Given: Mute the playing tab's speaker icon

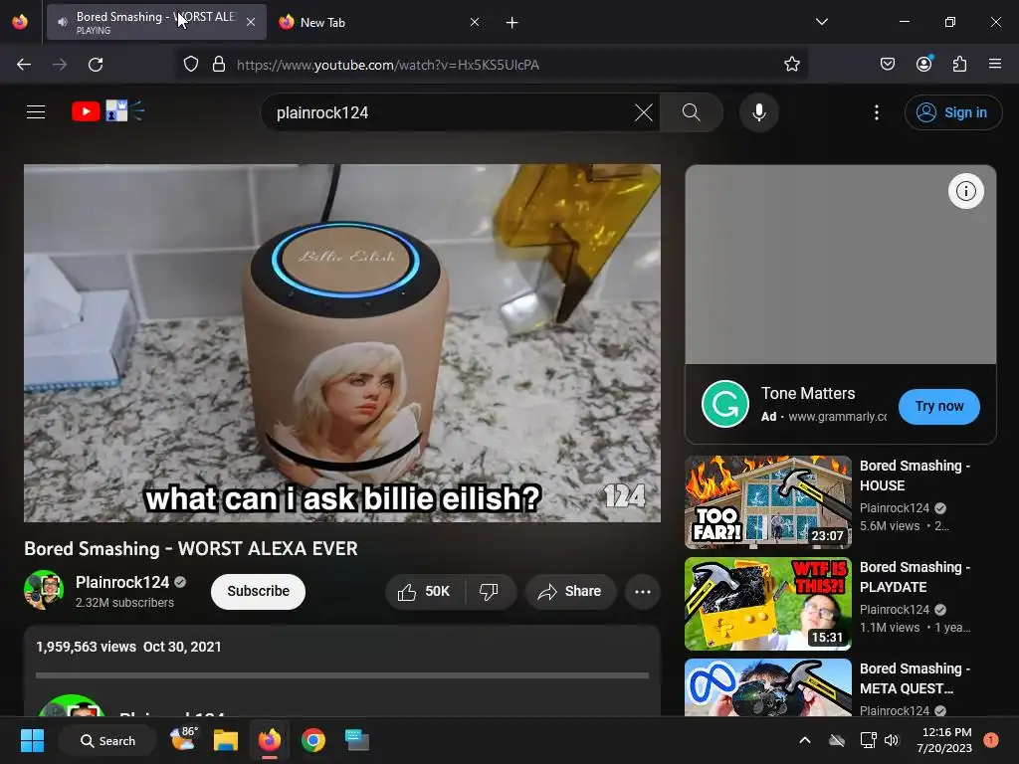Looking at the screenshot, I should pyautogui.click(x=62, y=22).
